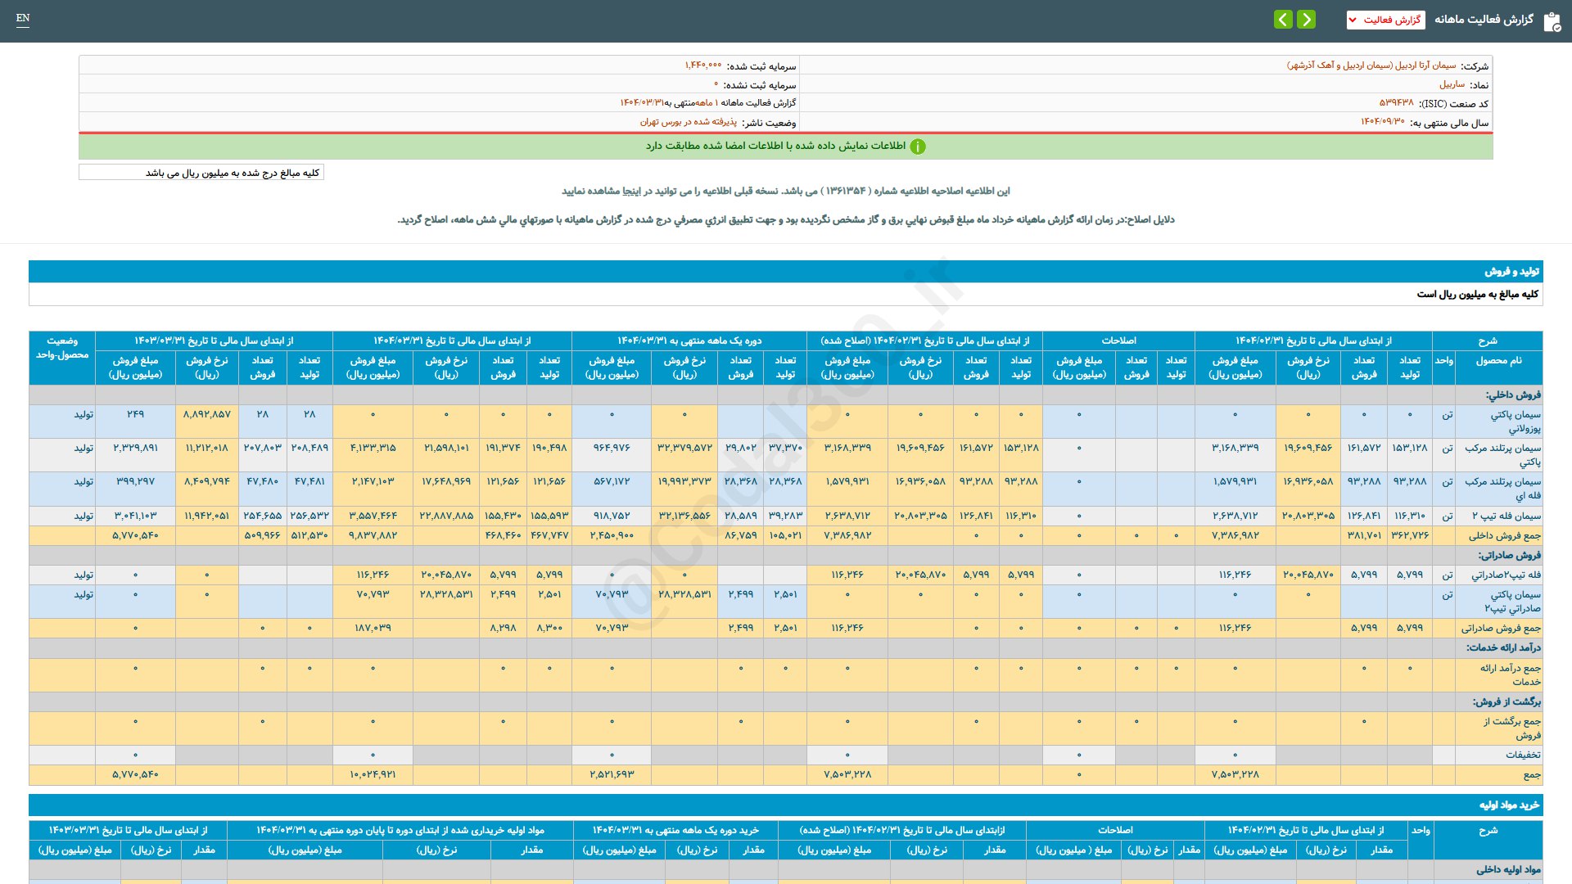Select the 'گزارش فعالیت ماهانه' page title
1572x884 pixels.
coord(1484,20)
